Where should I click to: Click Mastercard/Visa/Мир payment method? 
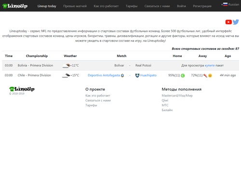pyautogui.click(x=177, y=96)
